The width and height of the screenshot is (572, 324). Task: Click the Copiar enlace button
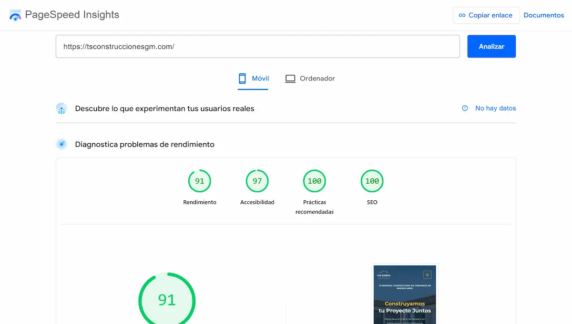(x=486, y=15)
